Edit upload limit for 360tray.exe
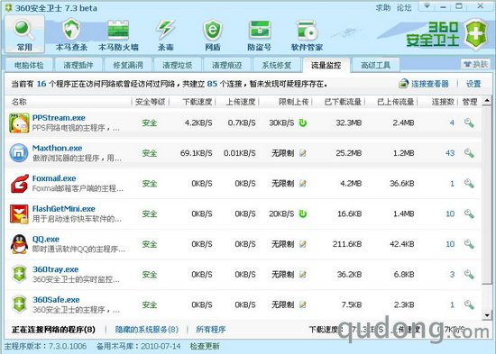Screen dimensions: 496x354 303,275
